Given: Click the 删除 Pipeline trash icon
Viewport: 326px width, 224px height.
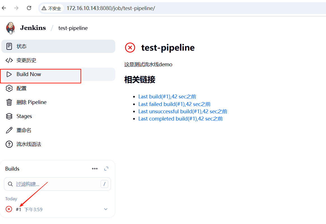Looking at the screenshot, I should [9, 102].
